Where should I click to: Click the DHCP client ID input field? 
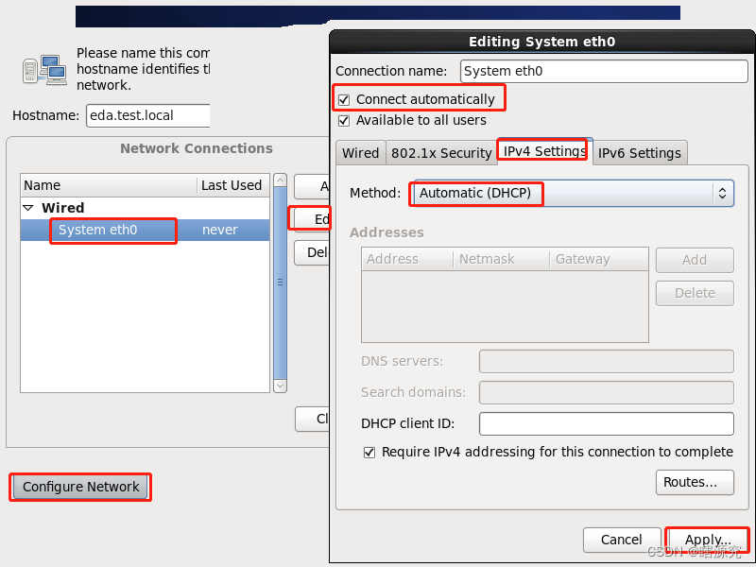[606, 423]
